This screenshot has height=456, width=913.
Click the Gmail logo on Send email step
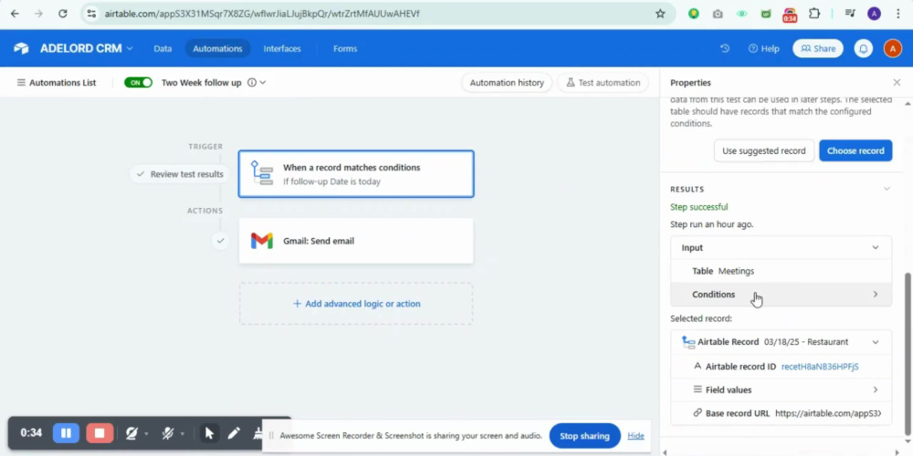[x=261, y=241]
